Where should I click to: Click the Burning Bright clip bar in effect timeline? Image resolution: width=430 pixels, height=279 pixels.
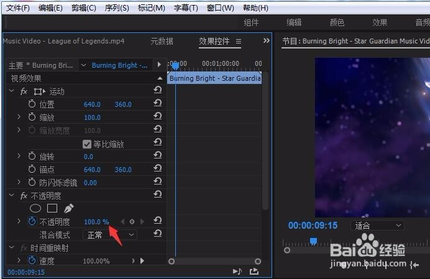214,78
